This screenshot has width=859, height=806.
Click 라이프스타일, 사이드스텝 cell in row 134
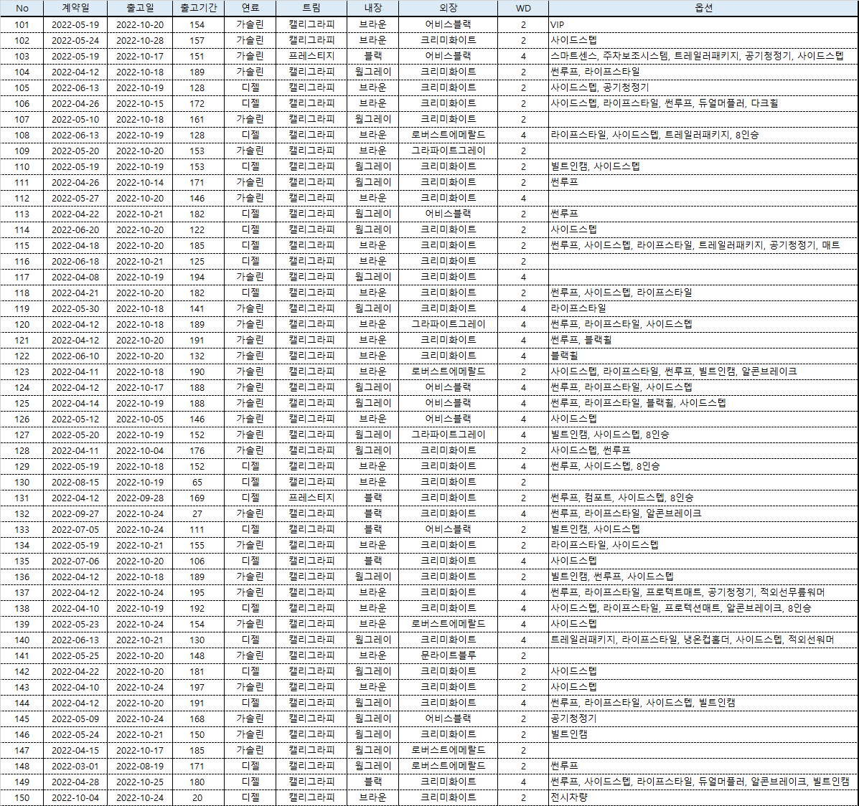703,546
